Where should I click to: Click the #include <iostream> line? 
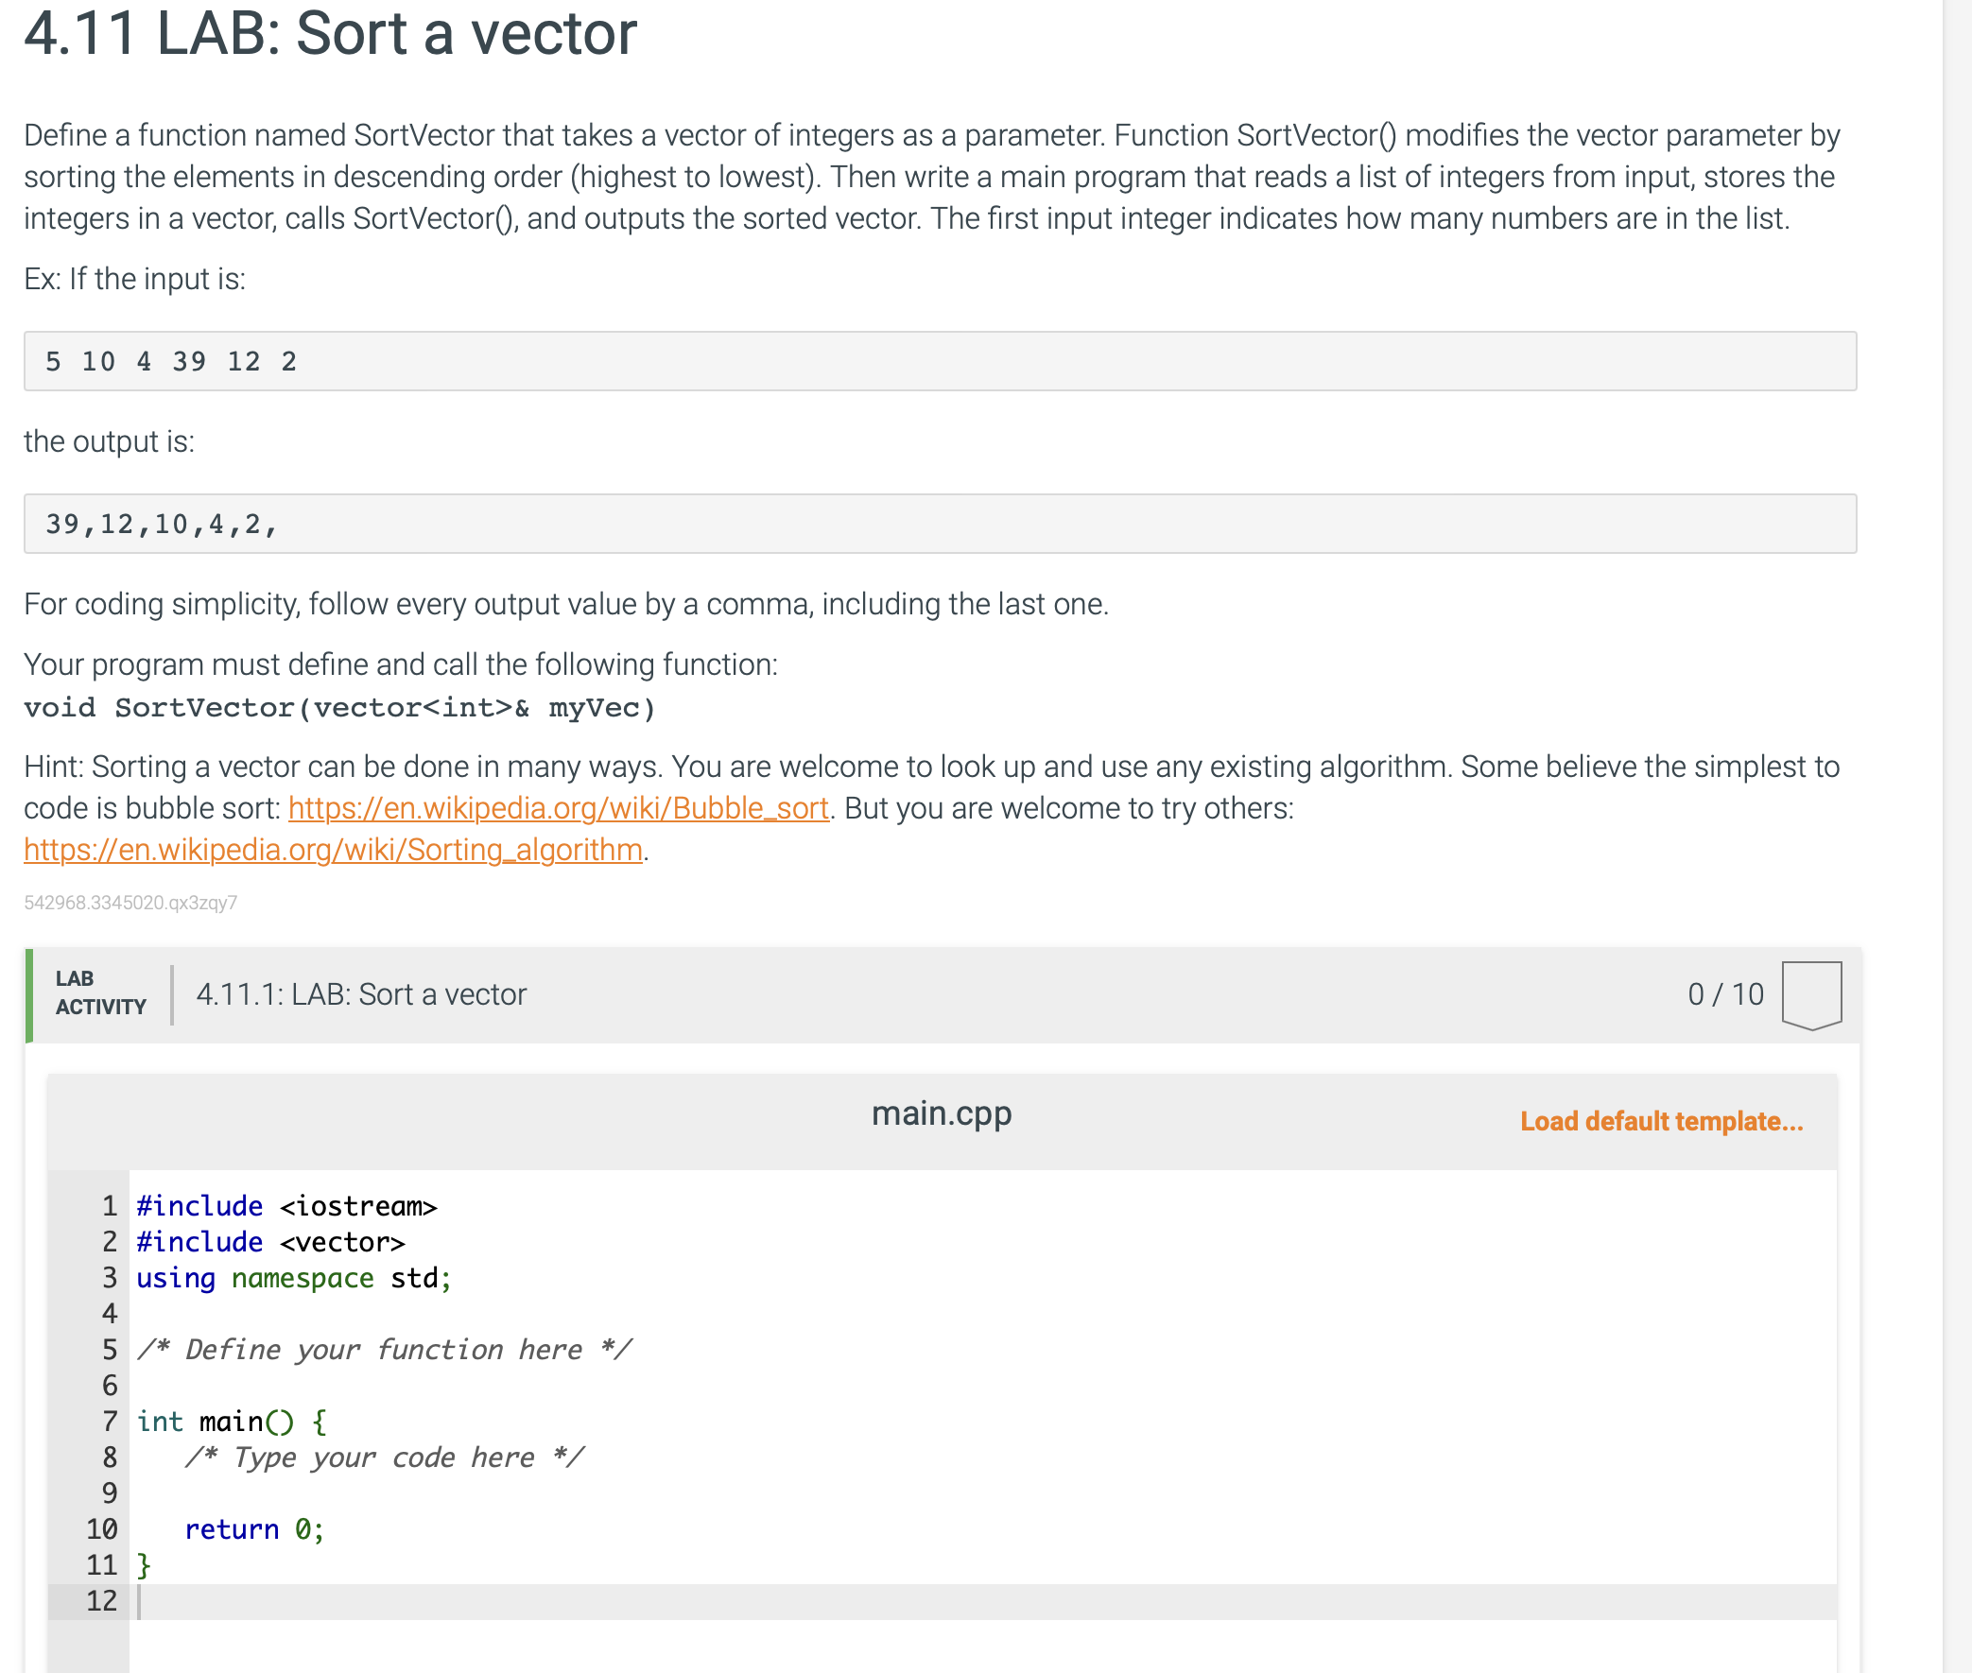coord(286,1205)
